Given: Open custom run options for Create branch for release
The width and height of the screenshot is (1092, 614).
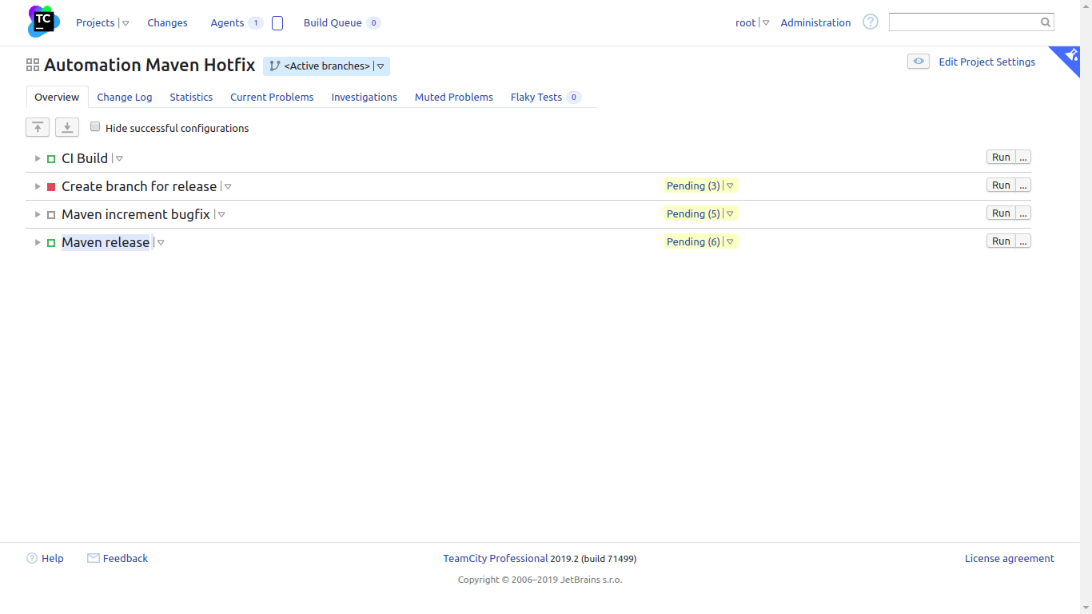Looking at the screenshot, I should [1023, 185].
